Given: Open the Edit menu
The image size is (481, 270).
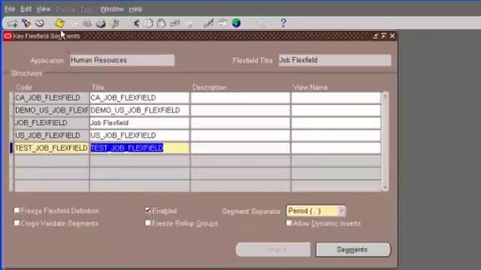Looking at the screenshot, I should 26,9.
